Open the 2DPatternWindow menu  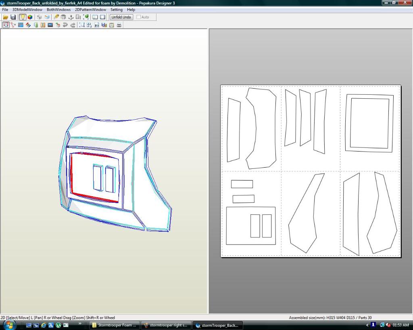pos(91,10)
